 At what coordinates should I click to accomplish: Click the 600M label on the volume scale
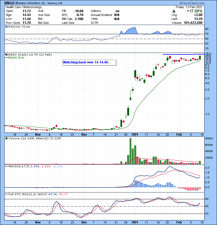(x=209, y=145)
